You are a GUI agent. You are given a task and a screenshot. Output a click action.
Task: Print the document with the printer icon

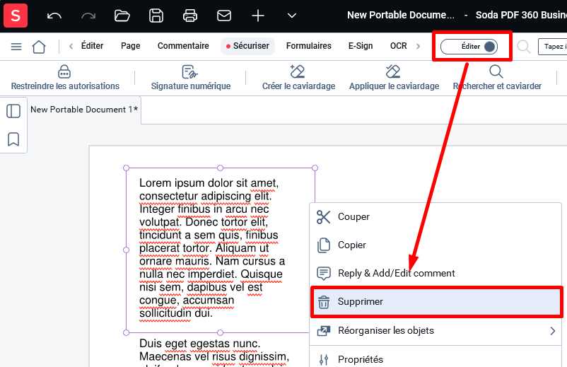(x=190, y=16)
